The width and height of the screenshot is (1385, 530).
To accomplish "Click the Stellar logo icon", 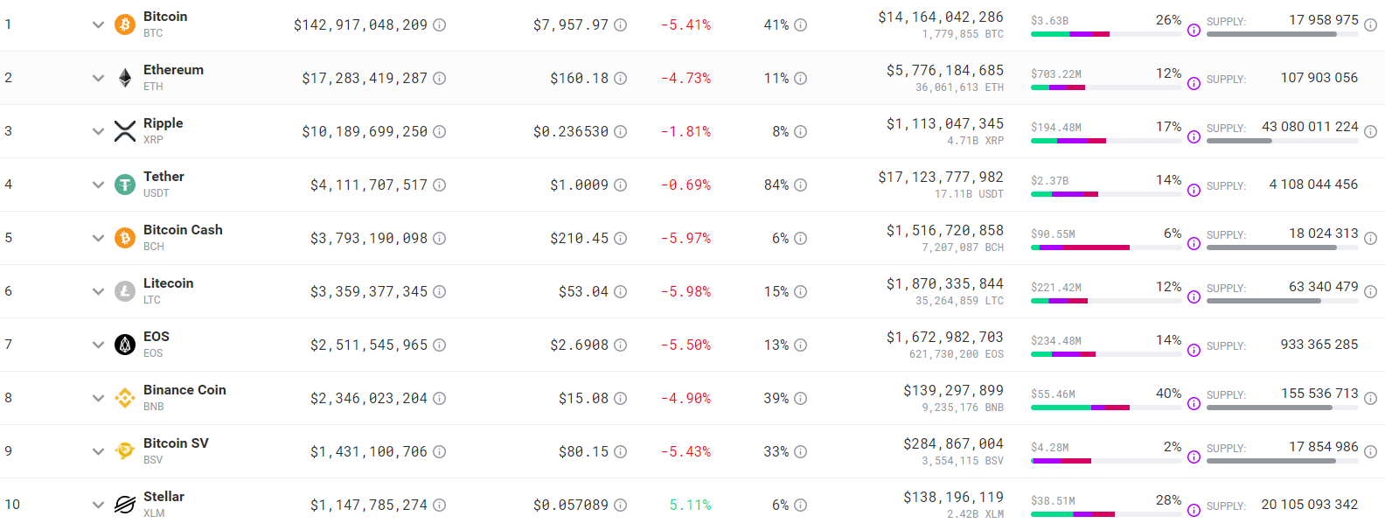I will pos(125,505).
